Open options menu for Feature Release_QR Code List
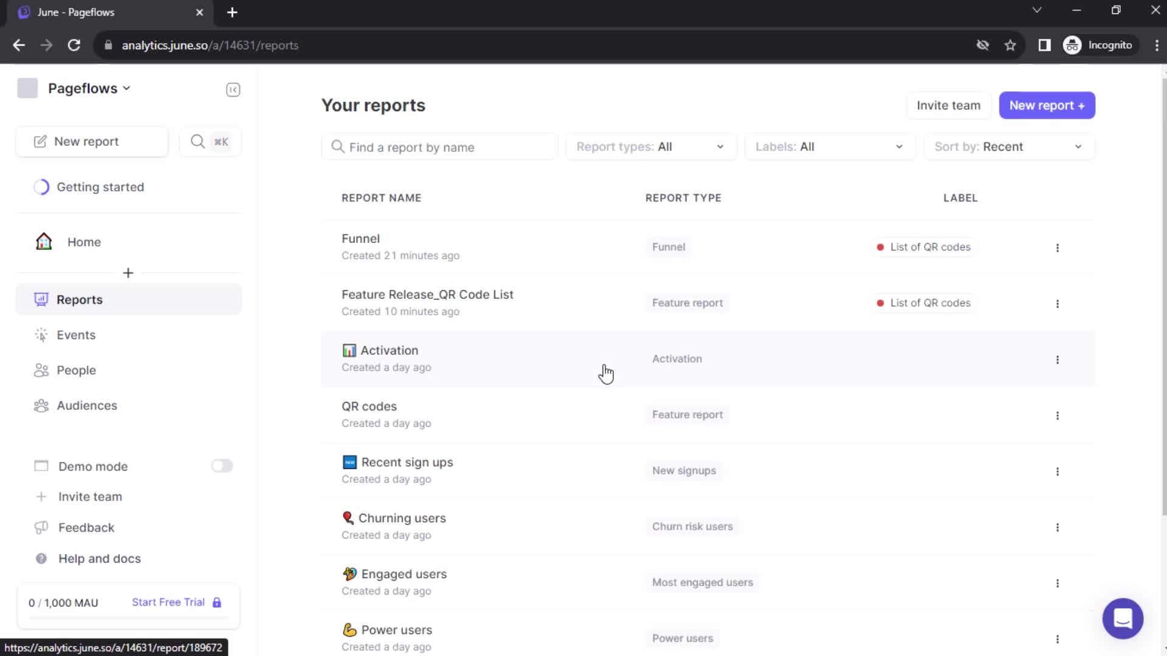Image resolution: width=1167 pixels, height=656 pixels. 1057,304
